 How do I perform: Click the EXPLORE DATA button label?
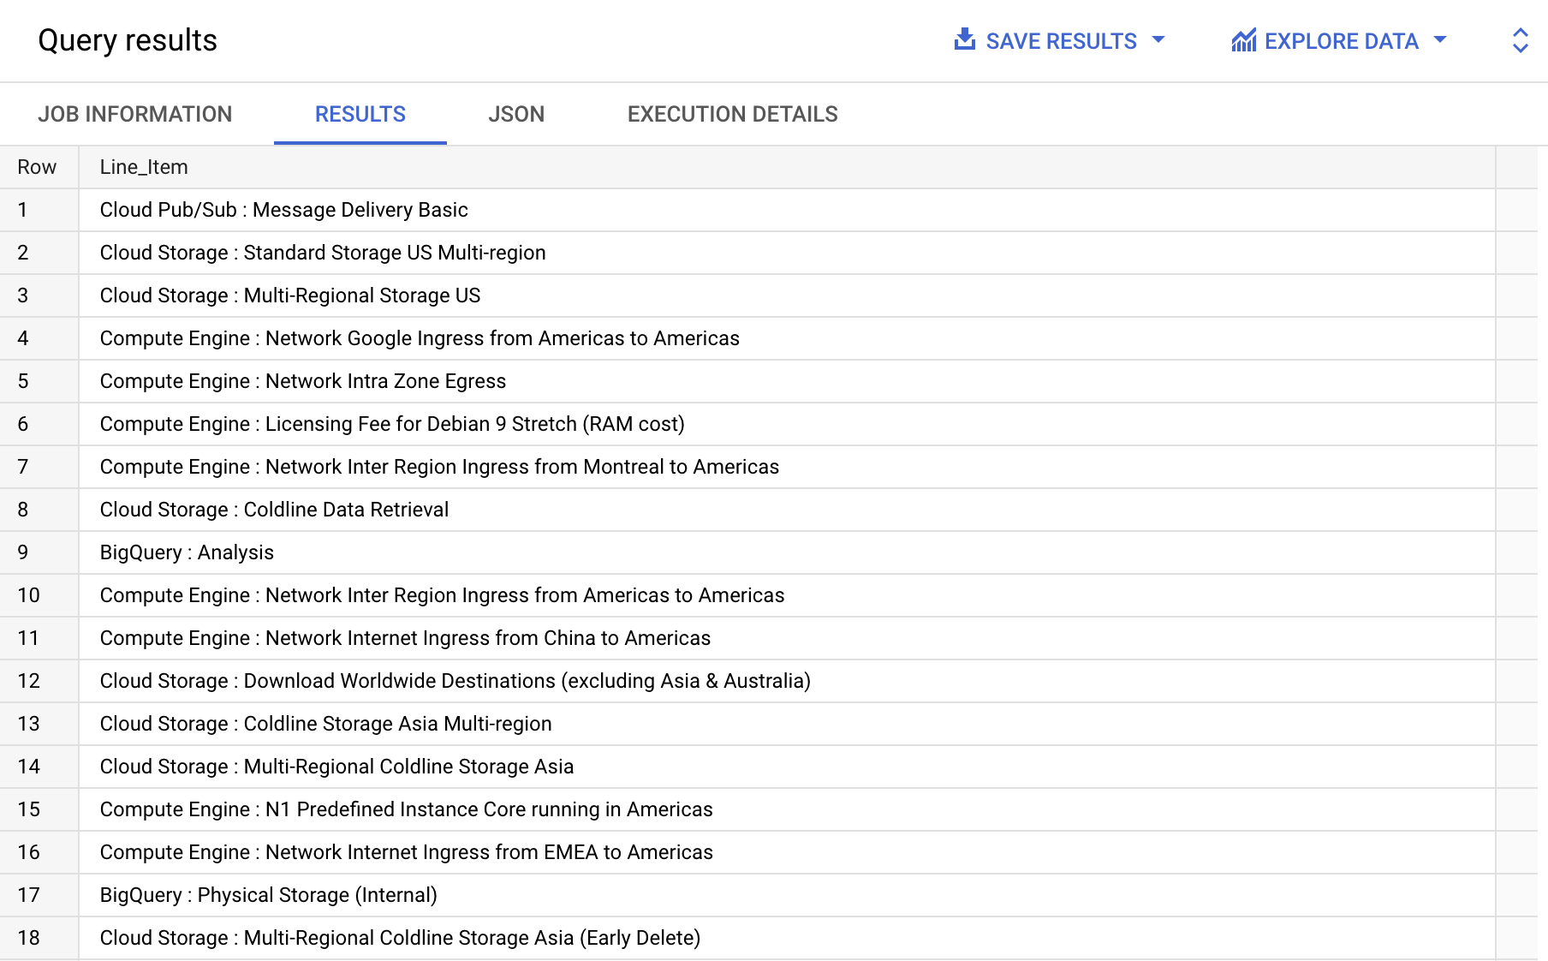tap(1341, 41)
